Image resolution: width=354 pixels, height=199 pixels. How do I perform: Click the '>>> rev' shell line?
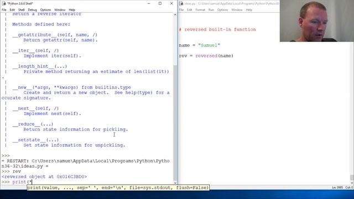pyautogui.click(x=11, y=171)
